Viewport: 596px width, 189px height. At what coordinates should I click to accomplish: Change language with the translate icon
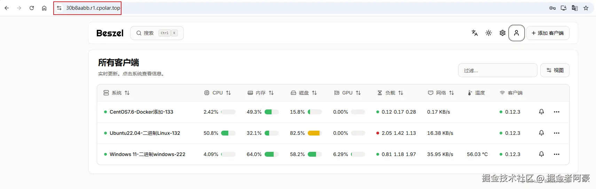tap(475, 33)
